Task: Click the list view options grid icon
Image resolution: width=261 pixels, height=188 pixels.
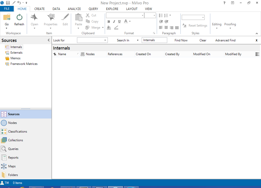Action: pos(257,54)
